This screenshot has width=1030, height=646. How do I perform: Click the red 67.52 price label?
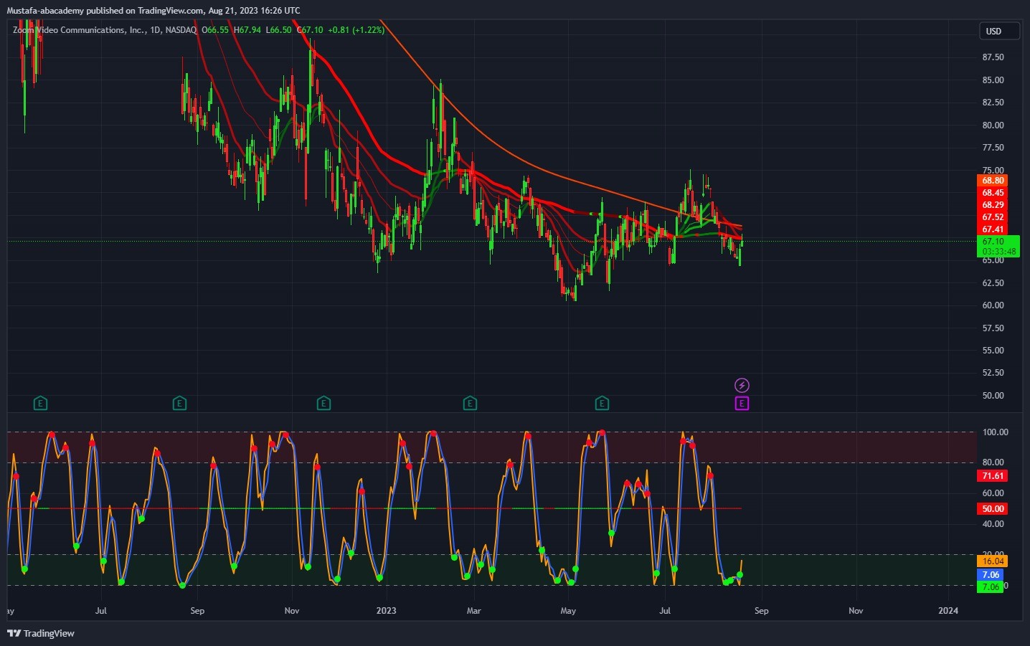(993, 217)
